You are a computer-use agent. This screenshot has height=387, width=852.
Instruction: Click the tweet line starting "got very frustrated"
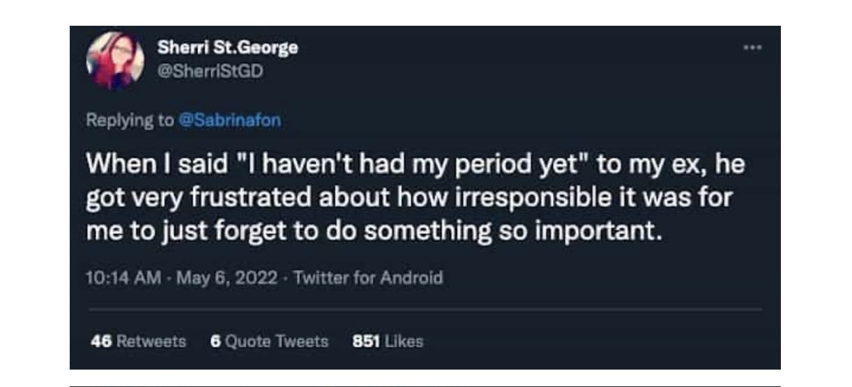coord(409,198)
